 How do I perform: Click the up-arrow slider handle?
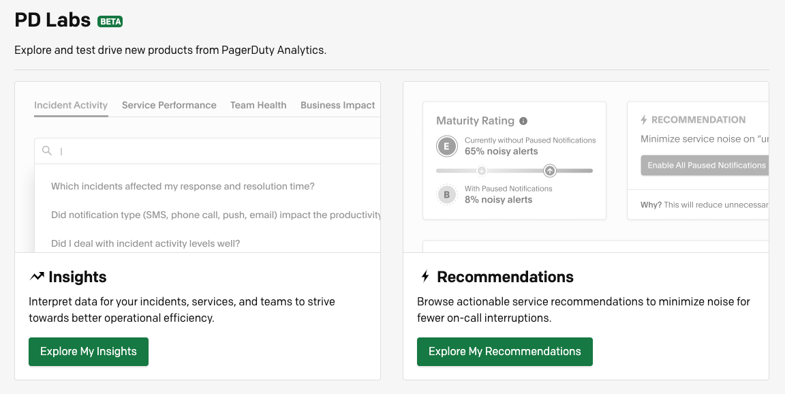coord(550,170)
